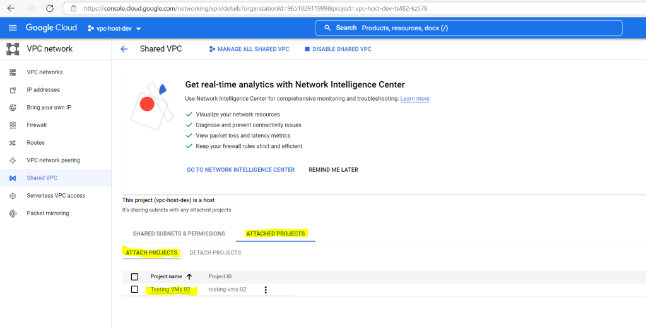
Task: Click the Shared VPC sidebar icon
Action: (x=13, y=178)
